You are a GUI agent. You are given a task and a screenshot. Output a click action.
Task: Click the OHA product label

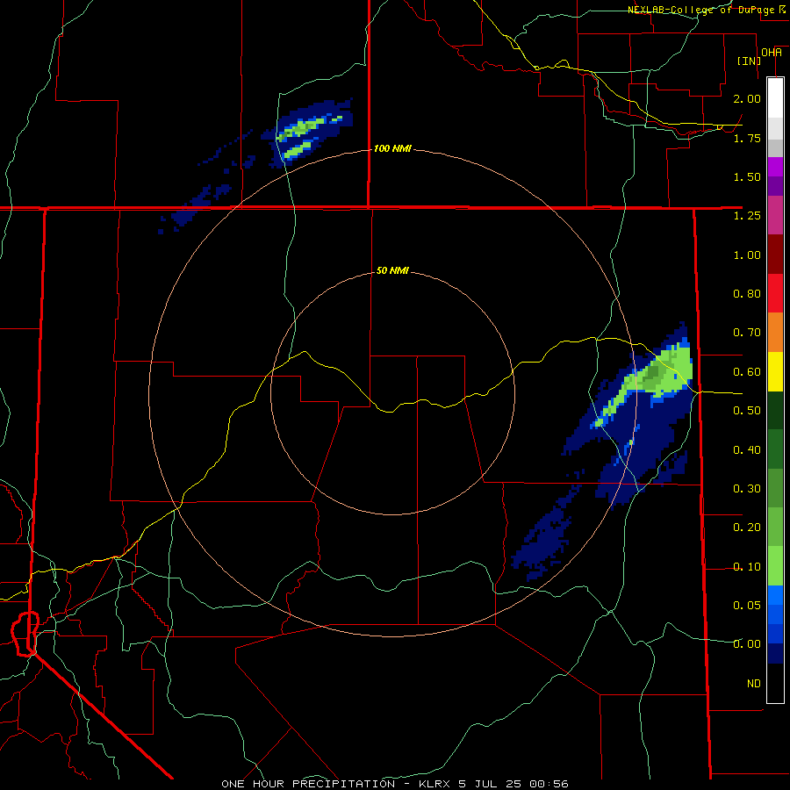[772, 53]
